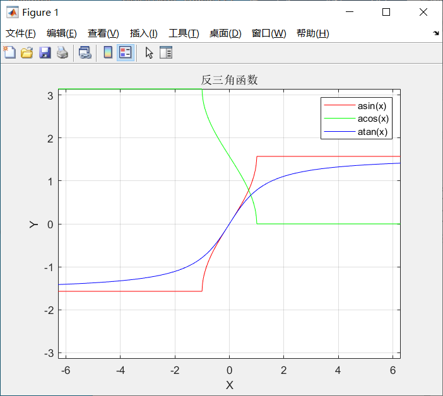
Task: Open a file with the folder icon
Action: click(27, 52)
